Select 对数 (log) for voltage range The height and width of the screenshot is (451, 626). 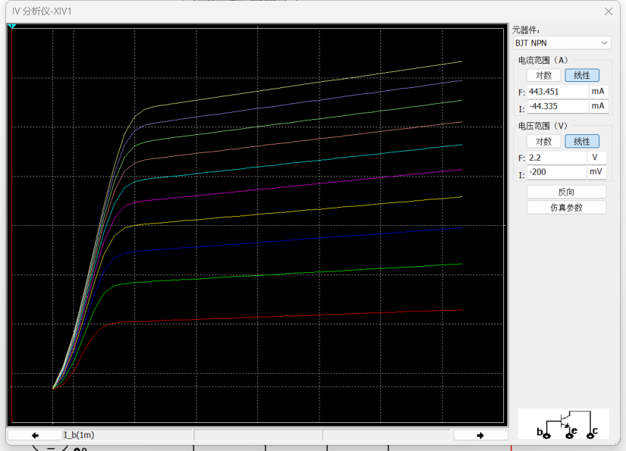(x=544, y=141)
